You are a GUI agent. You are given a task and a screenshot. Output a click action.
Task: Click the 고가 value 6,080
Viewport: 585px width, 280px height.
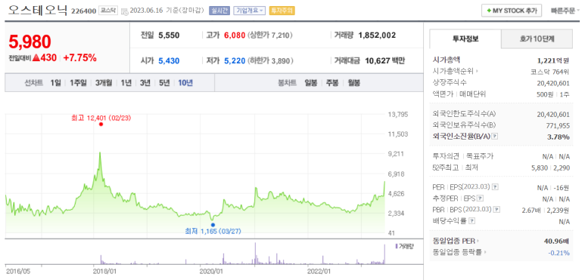235,35
